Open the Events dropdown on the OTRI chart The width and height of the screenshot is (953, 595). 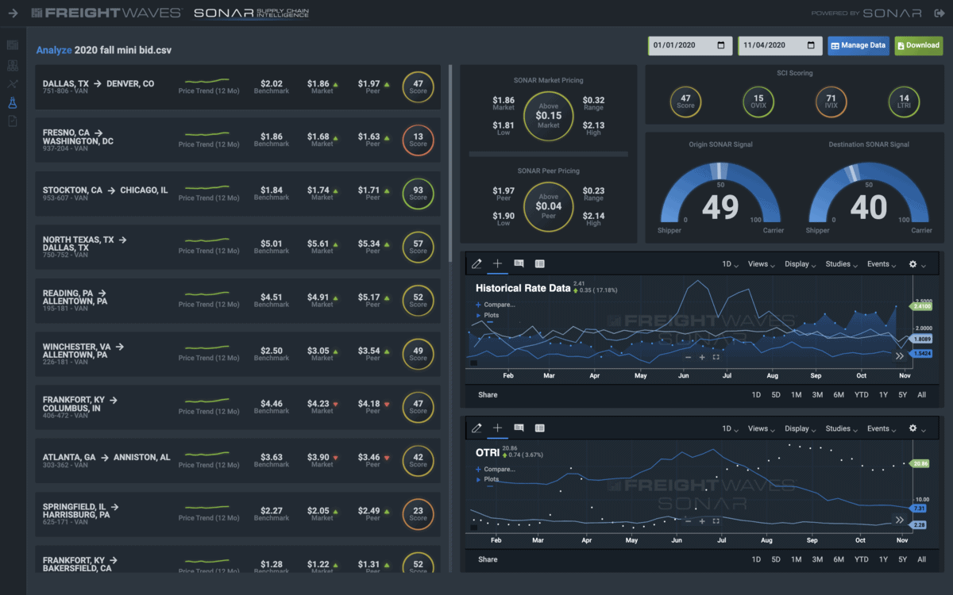[882, 428]
